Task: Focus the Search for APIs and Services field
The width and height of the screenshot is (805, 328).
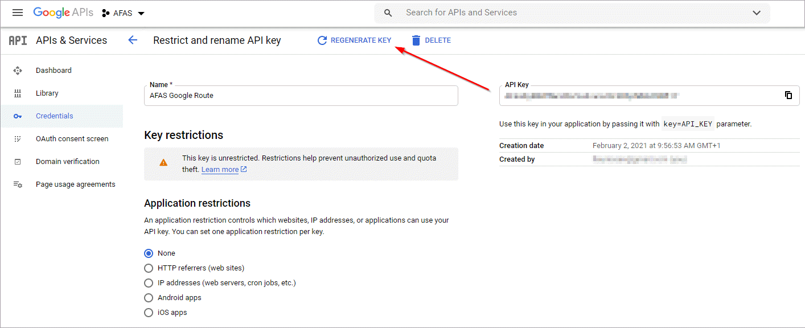Action: point(572,13)
